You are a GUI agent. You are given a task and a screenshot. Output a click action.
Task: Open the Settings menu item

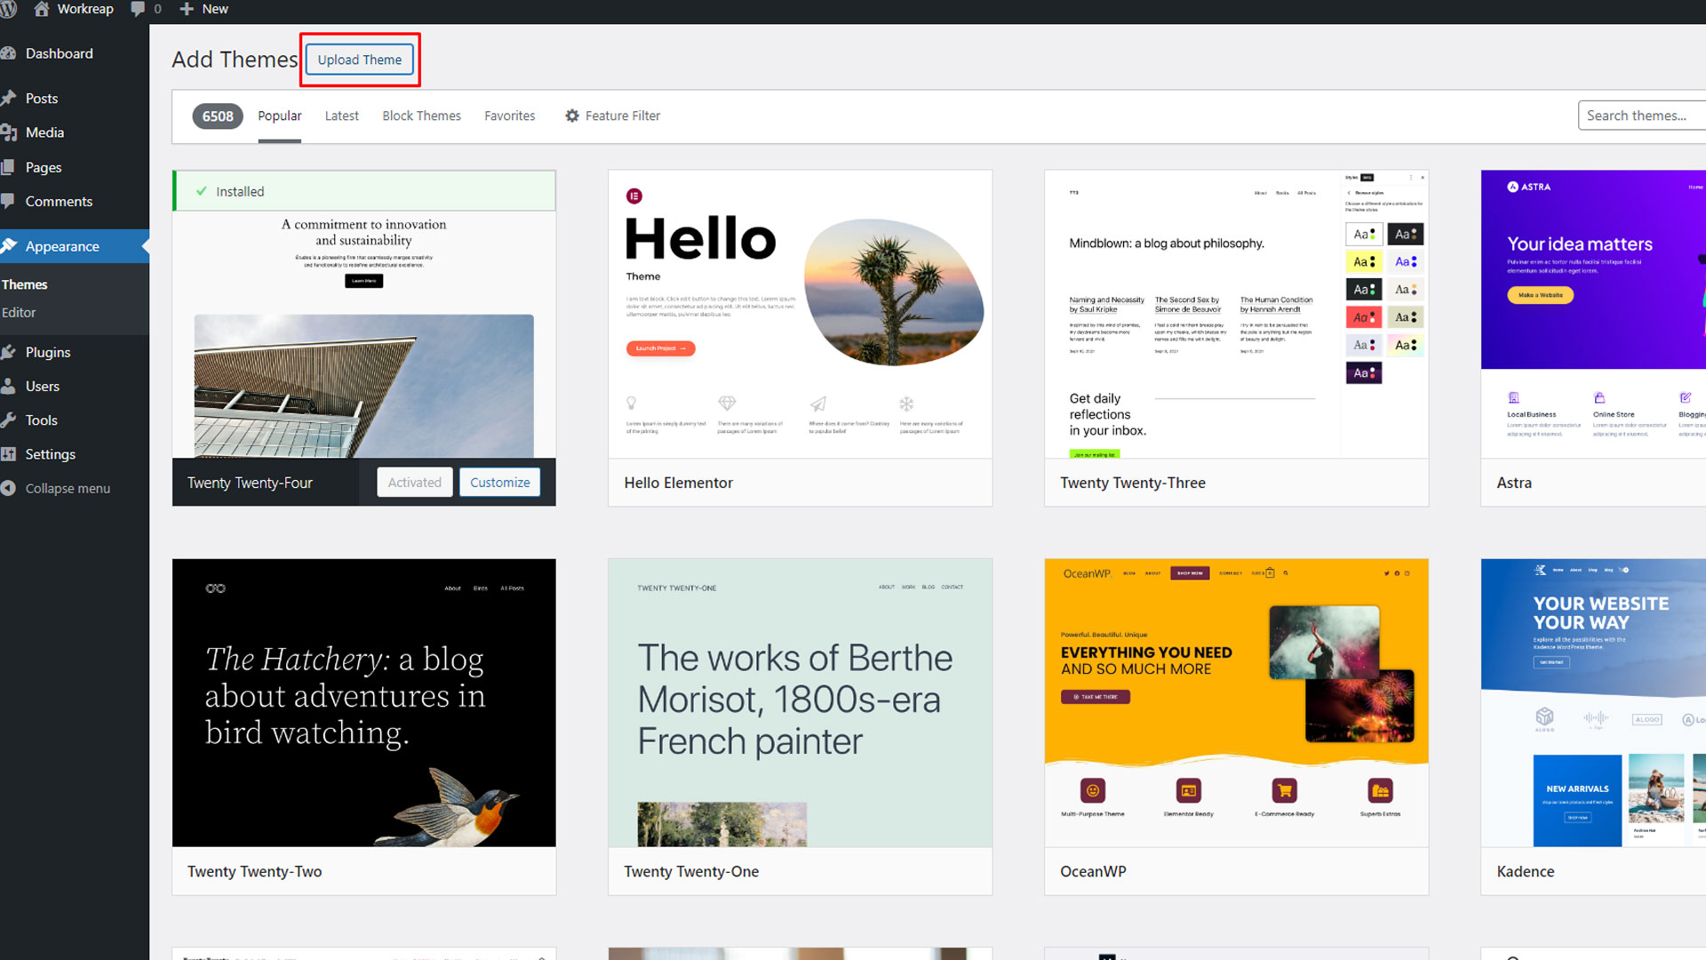50,454
